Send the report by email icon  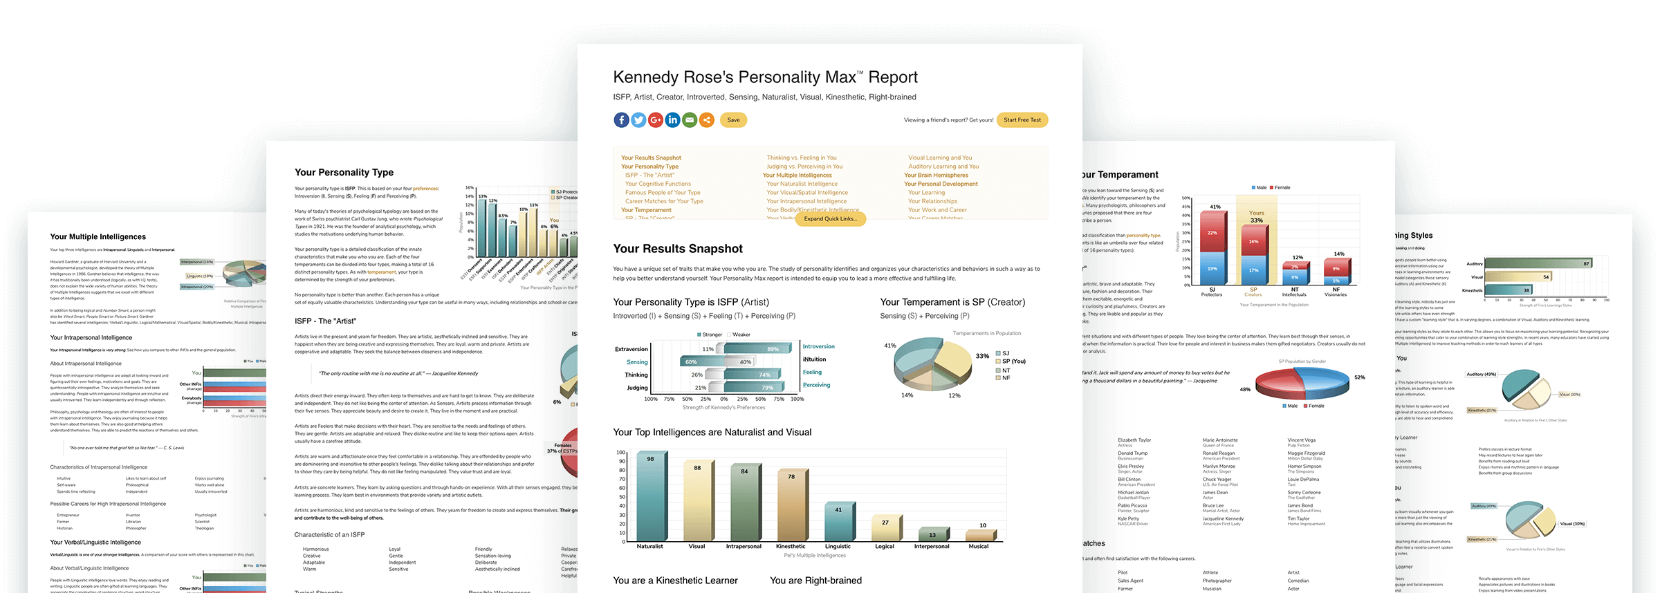pos(690,120)
